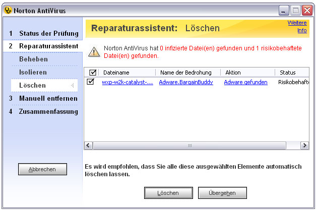Open step 1 Status der Prüfung
The image size is (316, 211).
43,33
